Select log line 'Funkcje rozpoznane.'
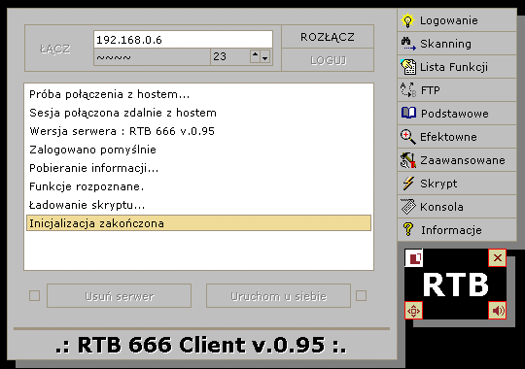The width and height of the screenshot is (525, 369). [x=198, y=186]
